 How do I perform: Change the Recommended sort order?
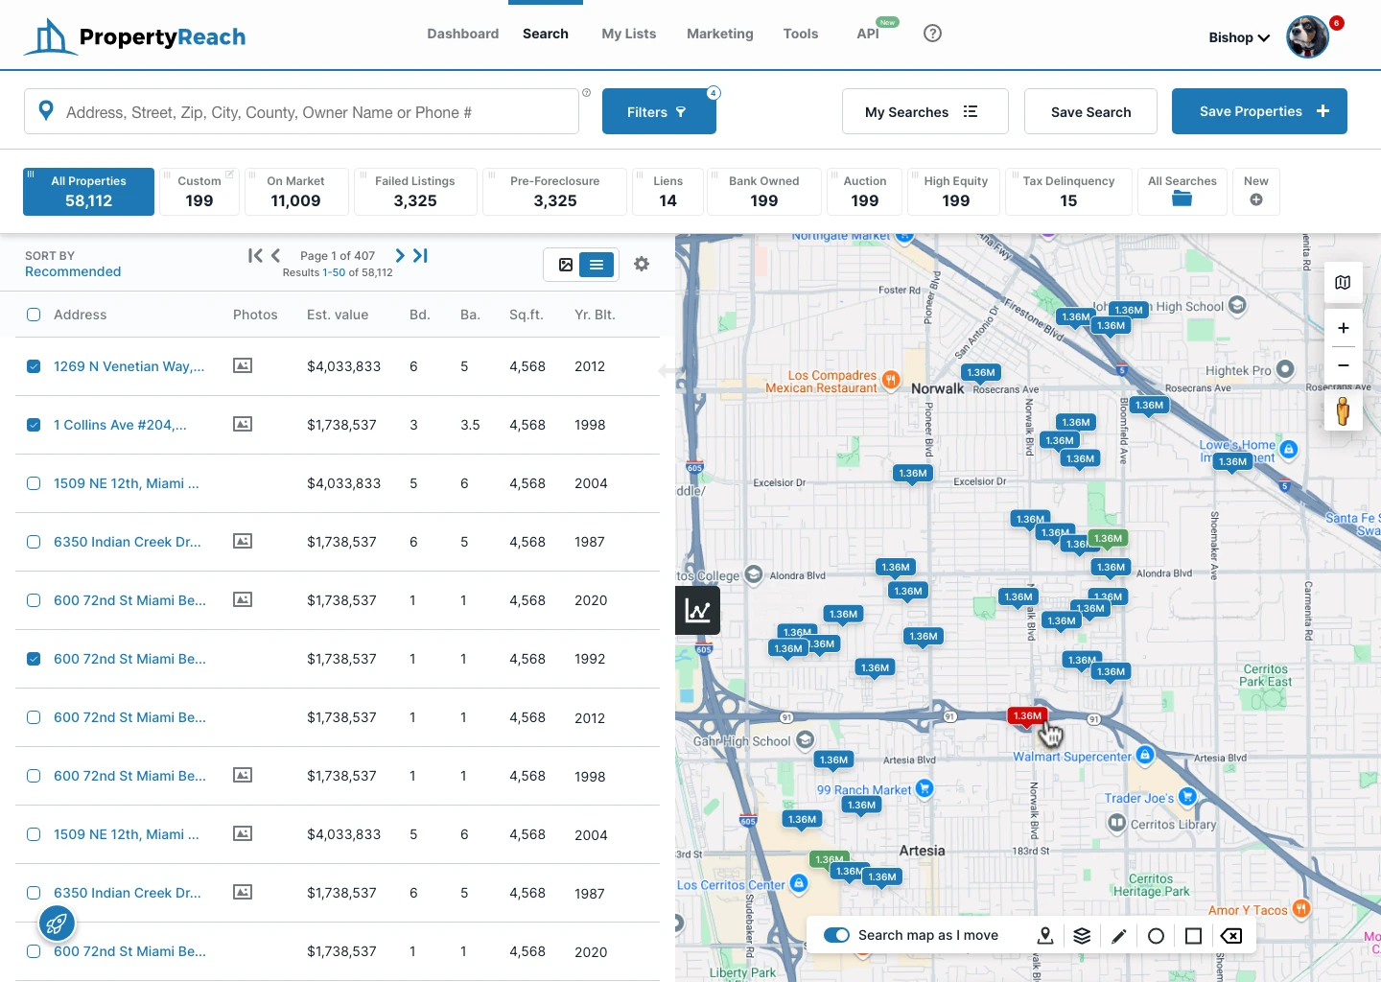[73, 271]
